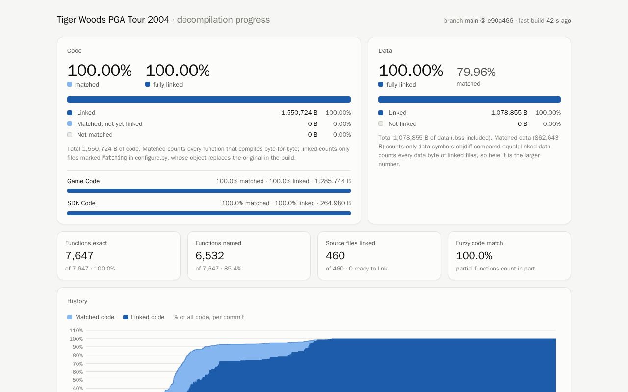Click the light blue swatch beside the Code card's "matched" label
Viewport: 628px width, 392px height.
[70, 84]
